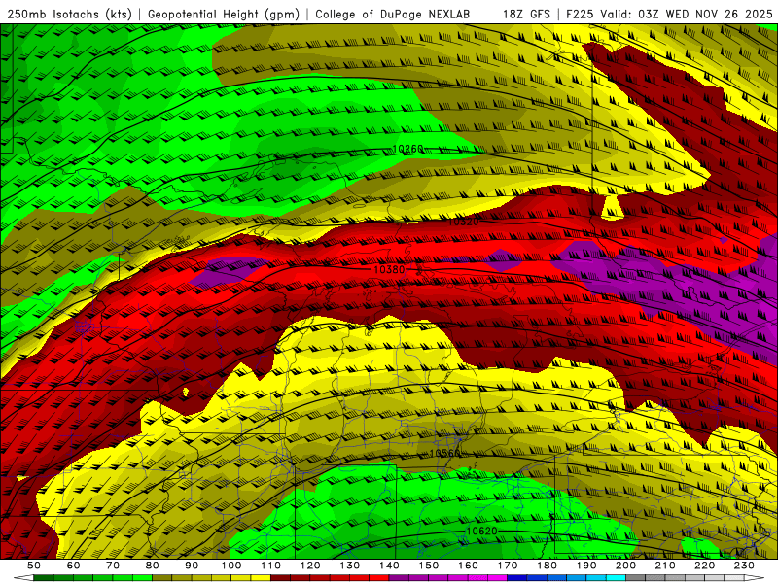Click the "F225" forecast hour label
778x583 pixels.
pos(581,14)
